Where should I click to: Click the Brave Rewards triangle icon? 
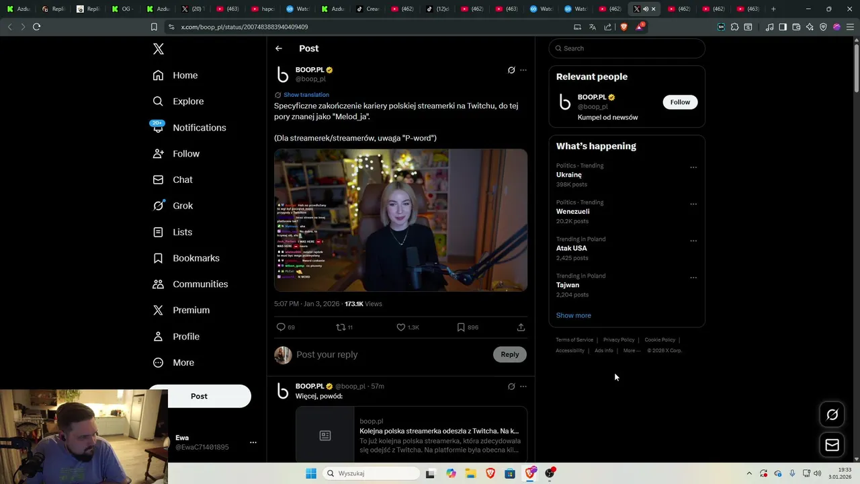[x=639, y=27]
